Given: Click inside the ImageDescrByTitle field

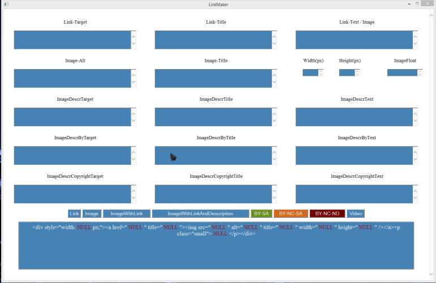Looking at the screenshot, I should click(x=213, y=156).
